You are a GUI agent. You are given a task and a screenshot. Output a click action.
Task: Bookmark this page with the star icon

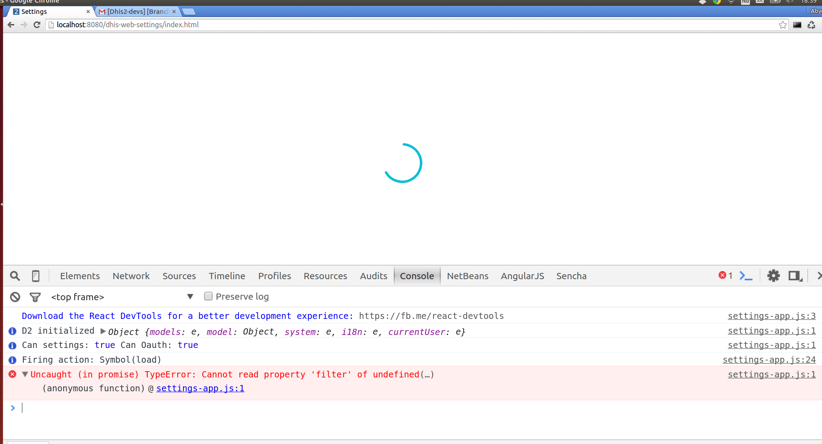pyautogui.click(x=783, y=25)
